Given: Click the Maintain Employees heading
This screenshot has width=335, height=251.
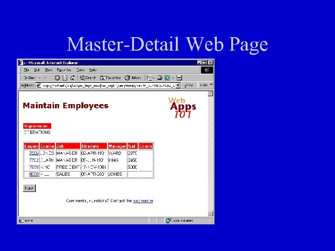Looking at the screenshot, I should (66, 106).
